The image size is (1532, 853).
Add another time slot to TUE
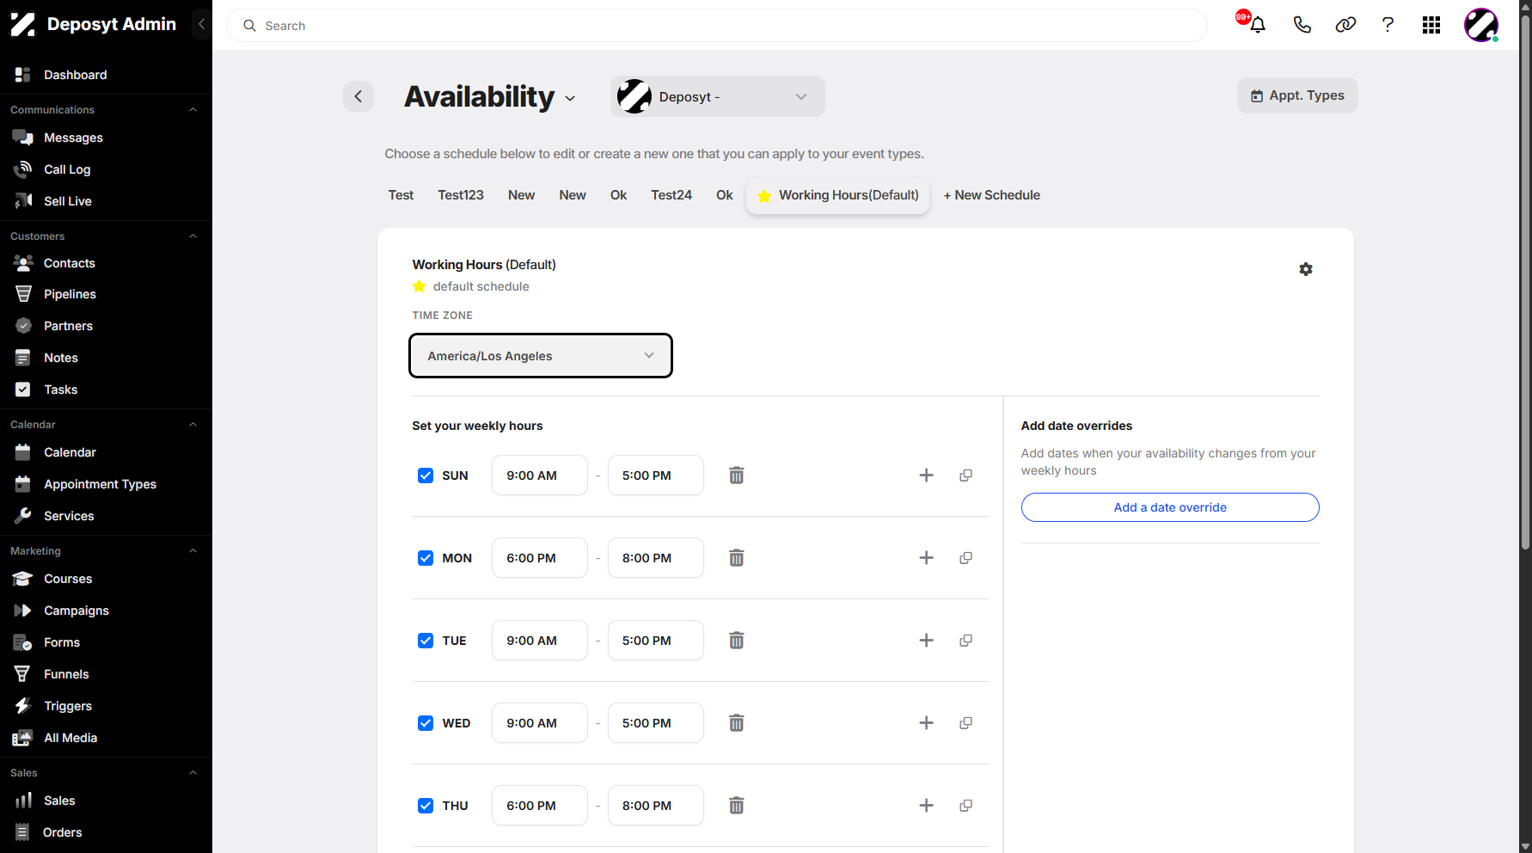pyautogui.click(x=926, y=641)
